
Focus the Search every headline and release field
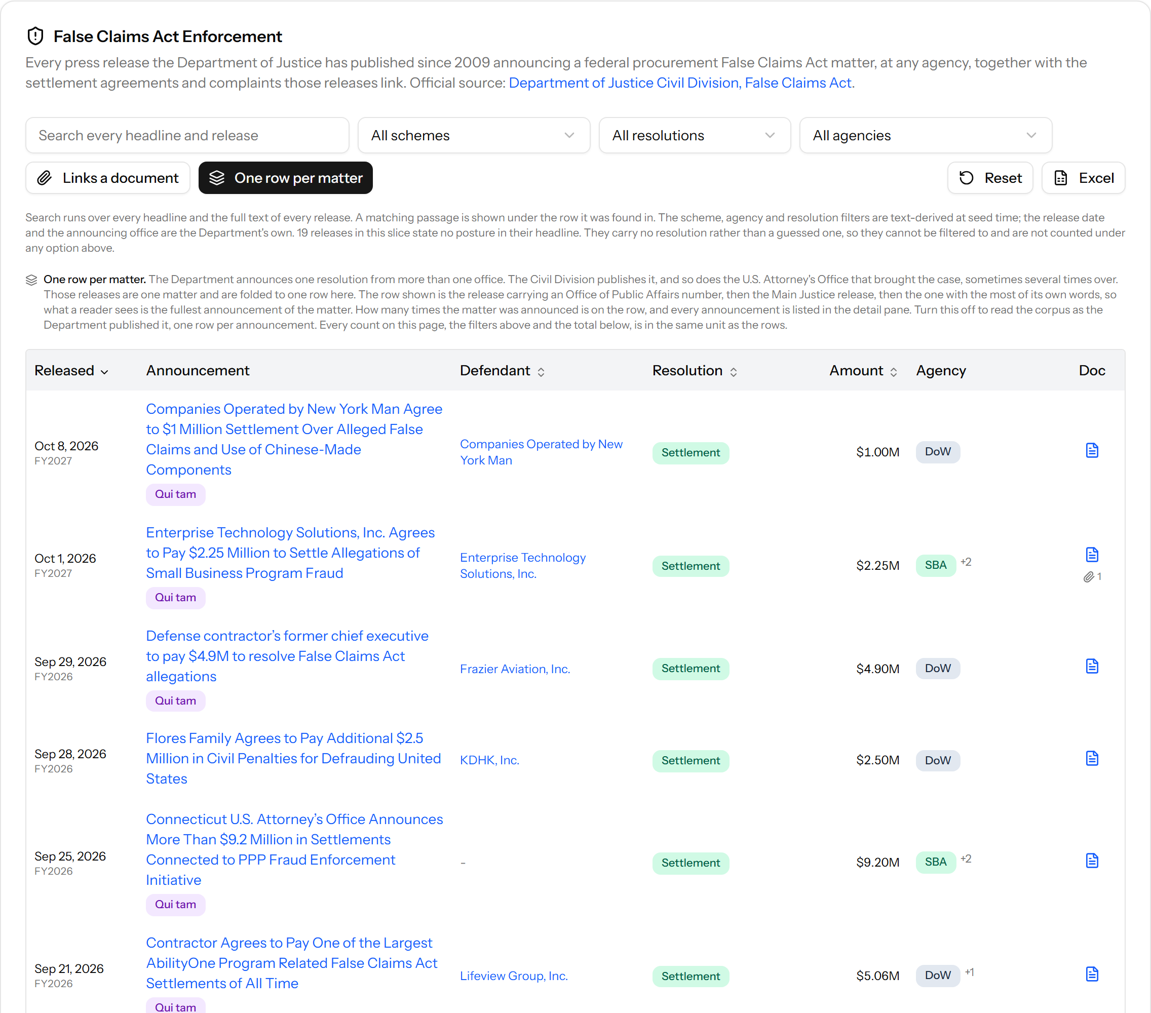click(x=187, y=135)
